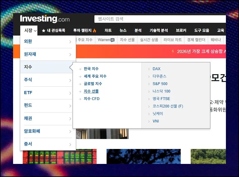Open the 내 관심목록 star watchlist

54,31
